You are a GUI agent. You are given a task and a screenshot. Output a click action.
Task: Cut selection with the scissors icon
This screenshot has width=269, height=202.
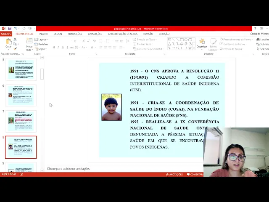15,39
